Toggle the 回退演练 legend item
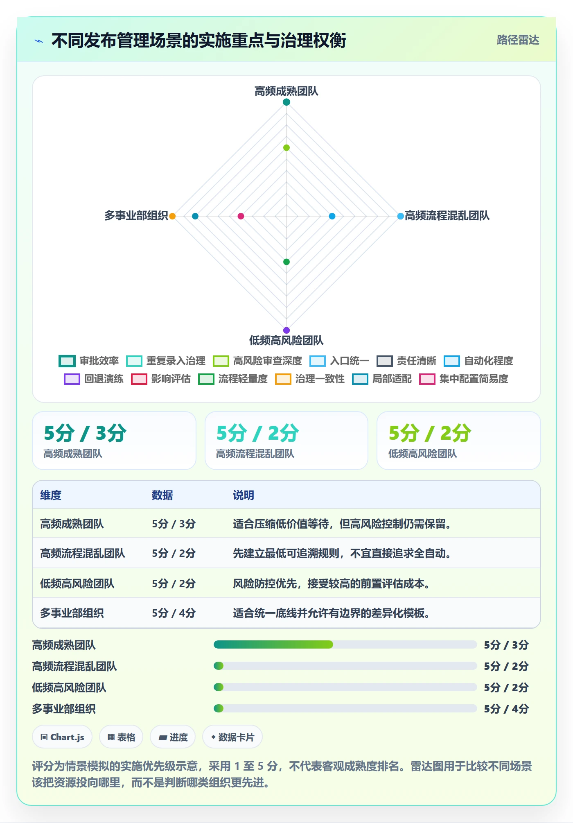The width and height of the screenshot is (573, 823). pos(94,379)
